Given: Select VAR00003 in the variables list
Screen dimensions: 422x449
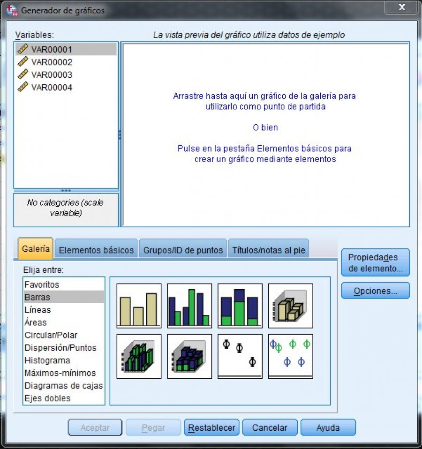Looking at the screenshot, I should (x=66, y=75).
